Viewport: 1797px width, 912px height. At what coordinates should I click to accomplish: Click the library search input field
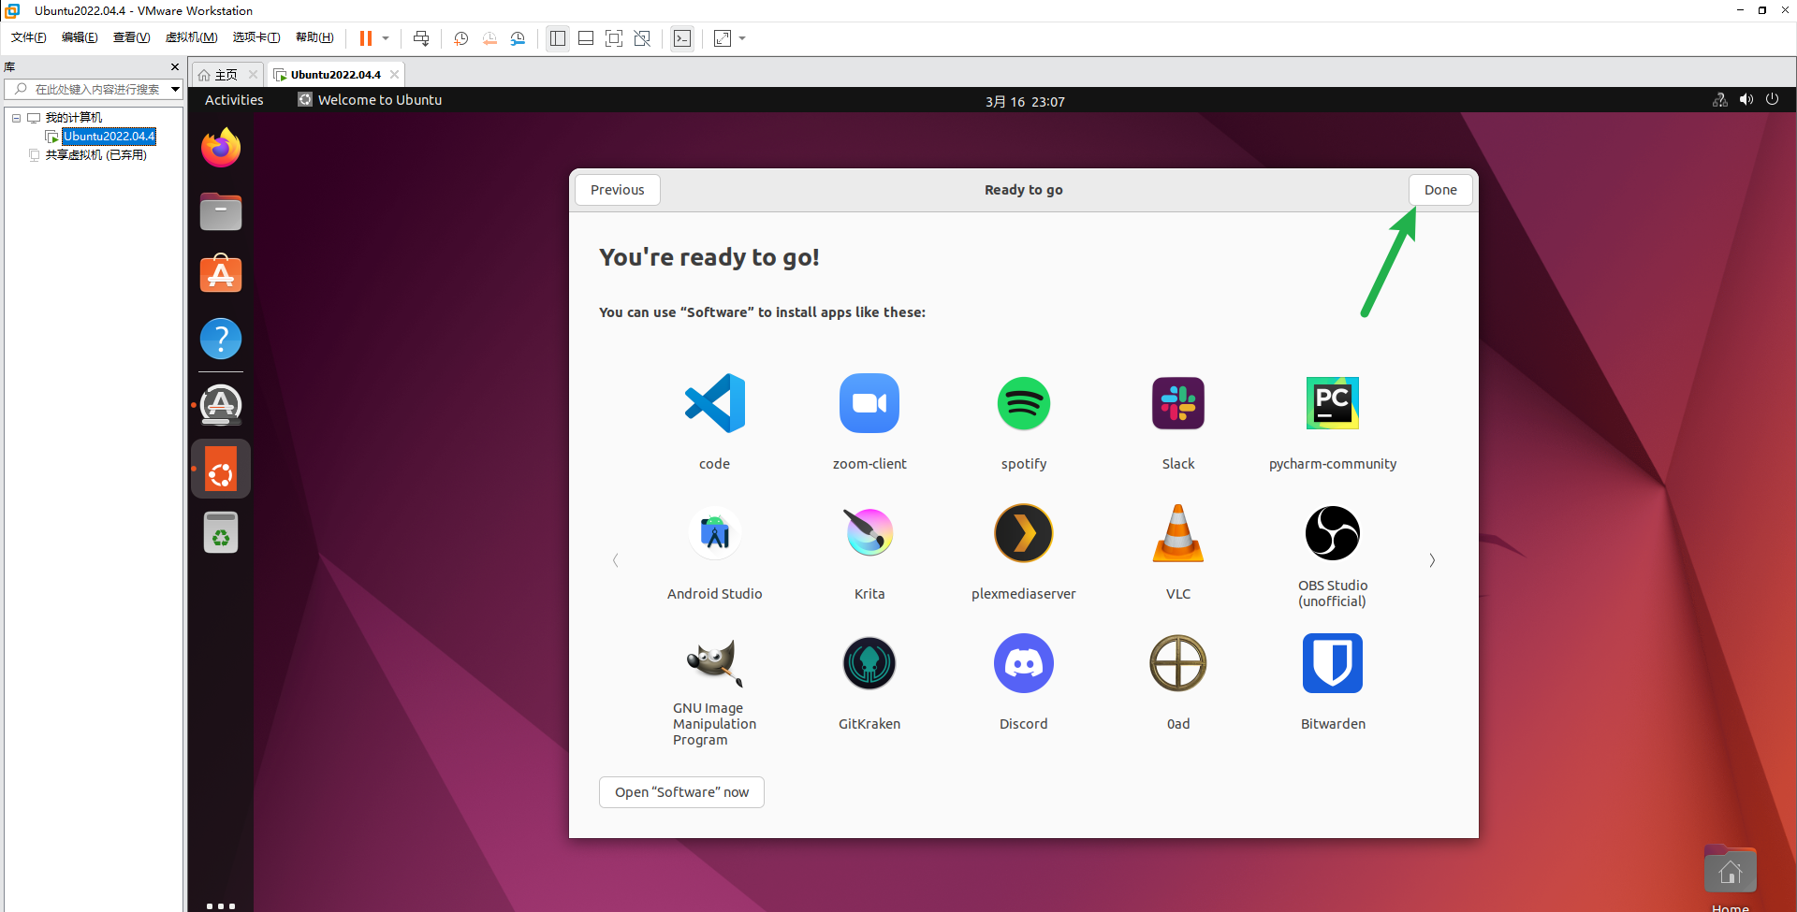pyautogui.click(x=92, y=89)
